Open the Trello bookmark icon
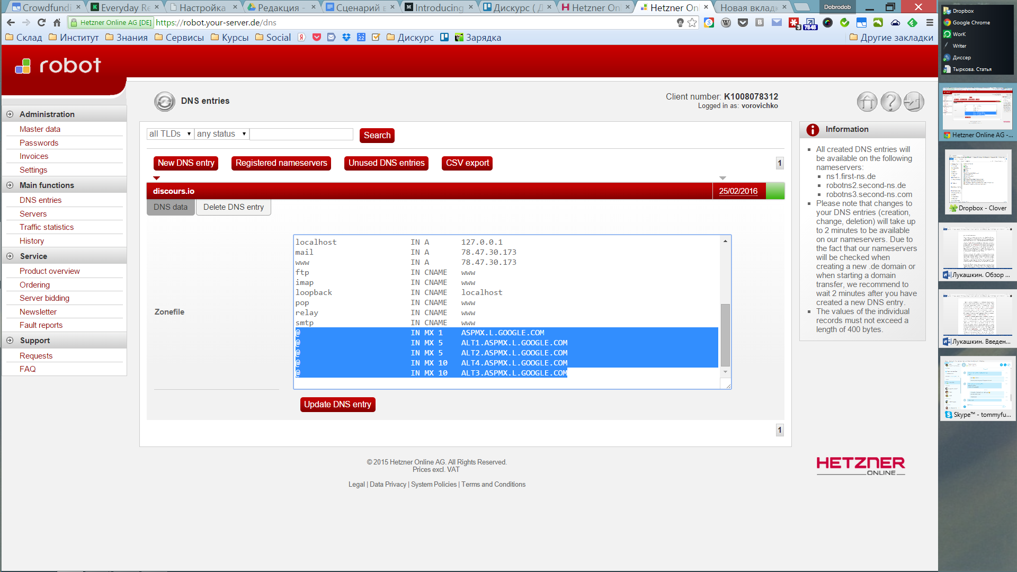The image size is (1017, 572). coord(444,38)
